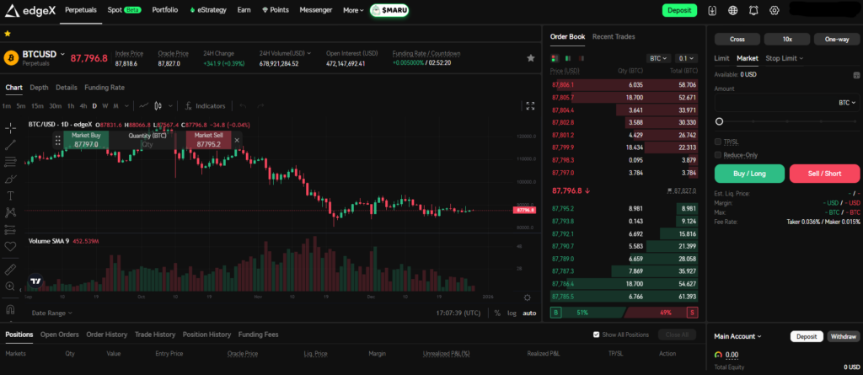Tick the Reduce-Only checkbox
Viewport: 863px width, 375px height.
point(718,155)
